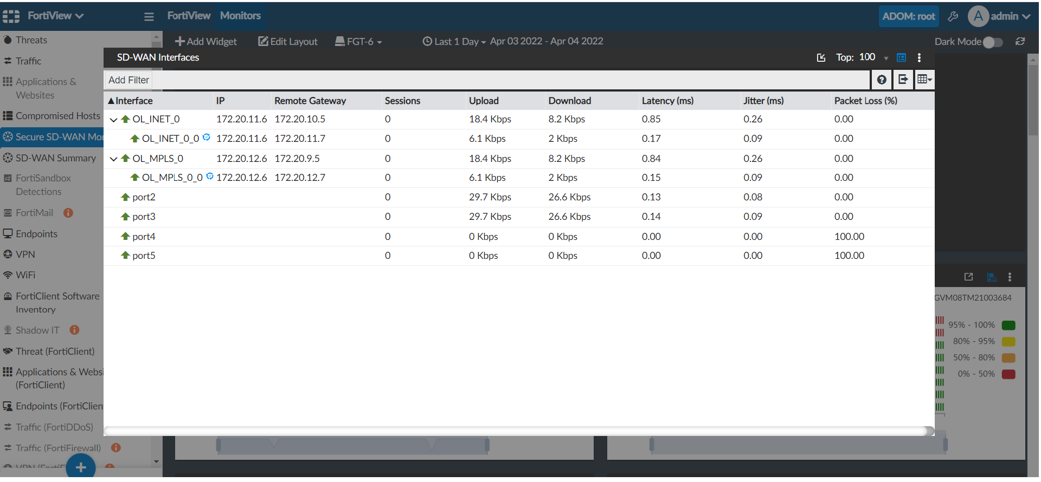Open FortiClient Software Inventory in the sidebar
1041x482 pixels.
pos(57,303)
